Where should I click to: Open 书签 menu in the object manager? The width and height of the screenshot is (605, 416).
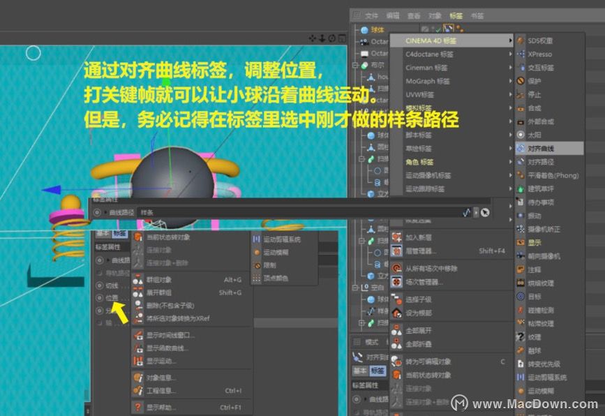point(477,16)
